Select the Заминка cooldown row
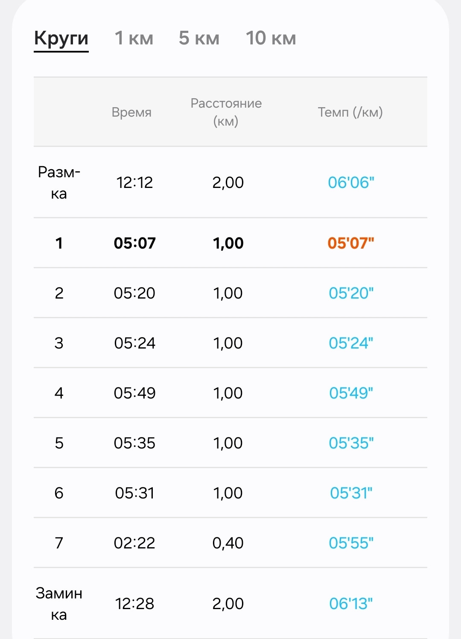Image resolution: width=461 pixels, height=639 pixels. 230,604
